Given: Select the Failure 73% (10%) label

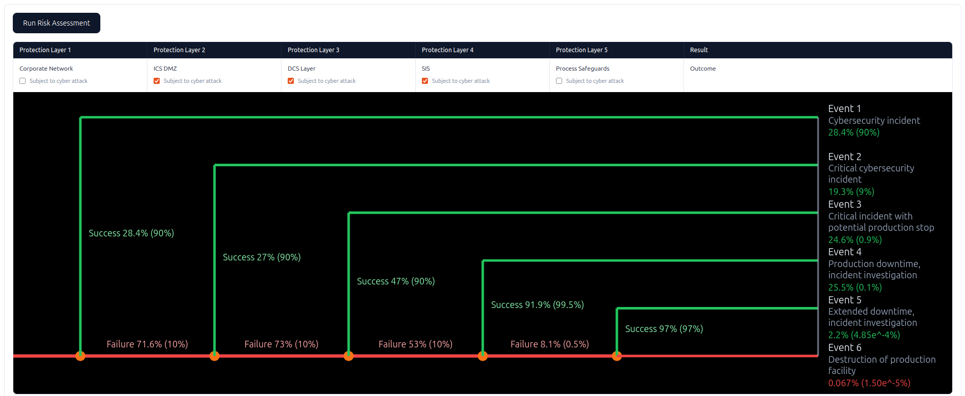Looking at the screenshot, I should pyautogui.click(x=281, y=344).
